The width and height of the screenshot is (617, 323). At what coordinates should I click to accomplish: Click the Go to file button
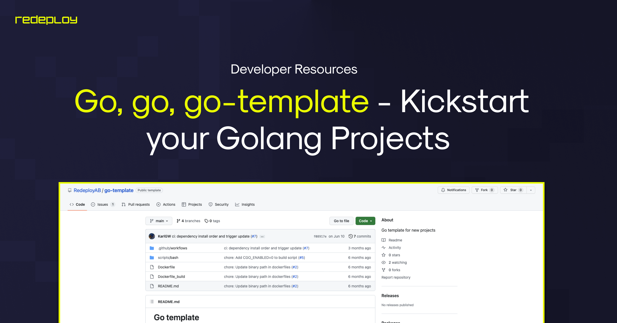(x=341, y=221)
